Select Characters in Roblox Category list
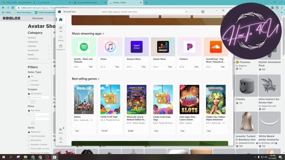 pos(33,42)
